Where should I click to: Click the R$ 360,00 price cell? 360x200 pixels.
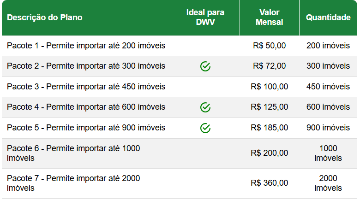pyautogui.click(x=270, y=183)
